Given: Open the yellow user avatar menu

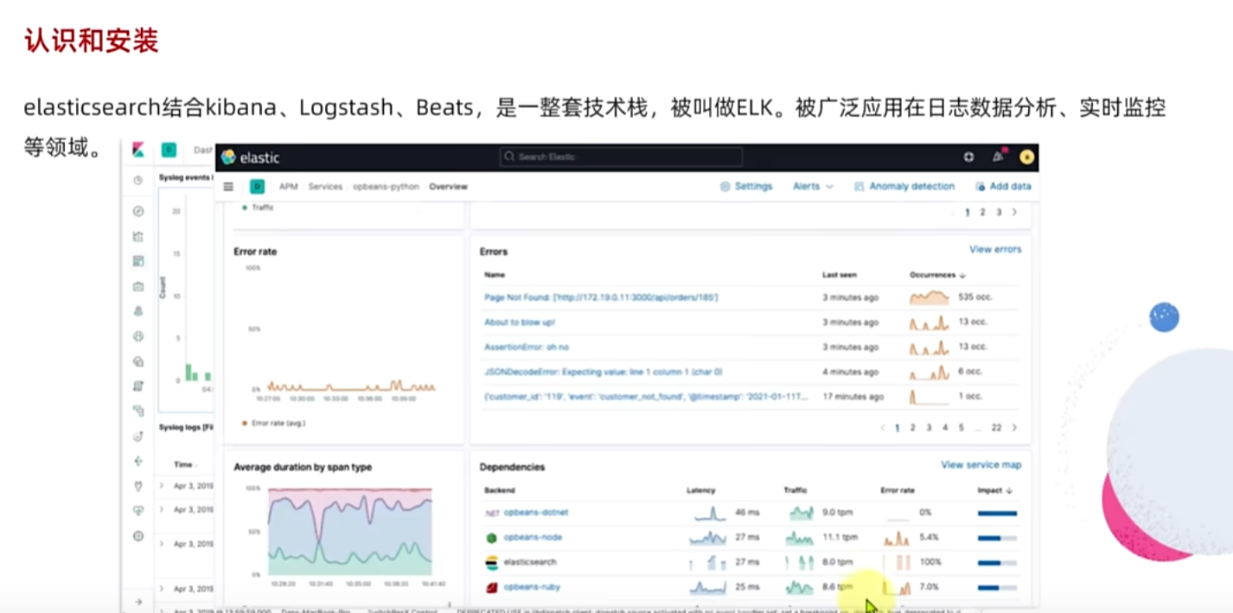Looking at the screenshot, I should [1026, 157].
